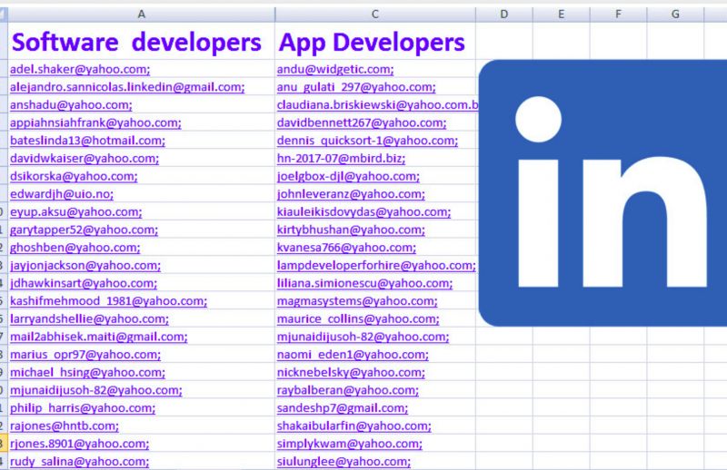Screen dimensions: 727x470
Task: Click the select-all corner of the sheet
Action: click(3, 15)
